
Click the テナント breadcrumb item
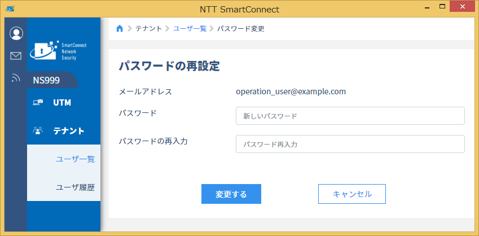(x=149, y=29)
